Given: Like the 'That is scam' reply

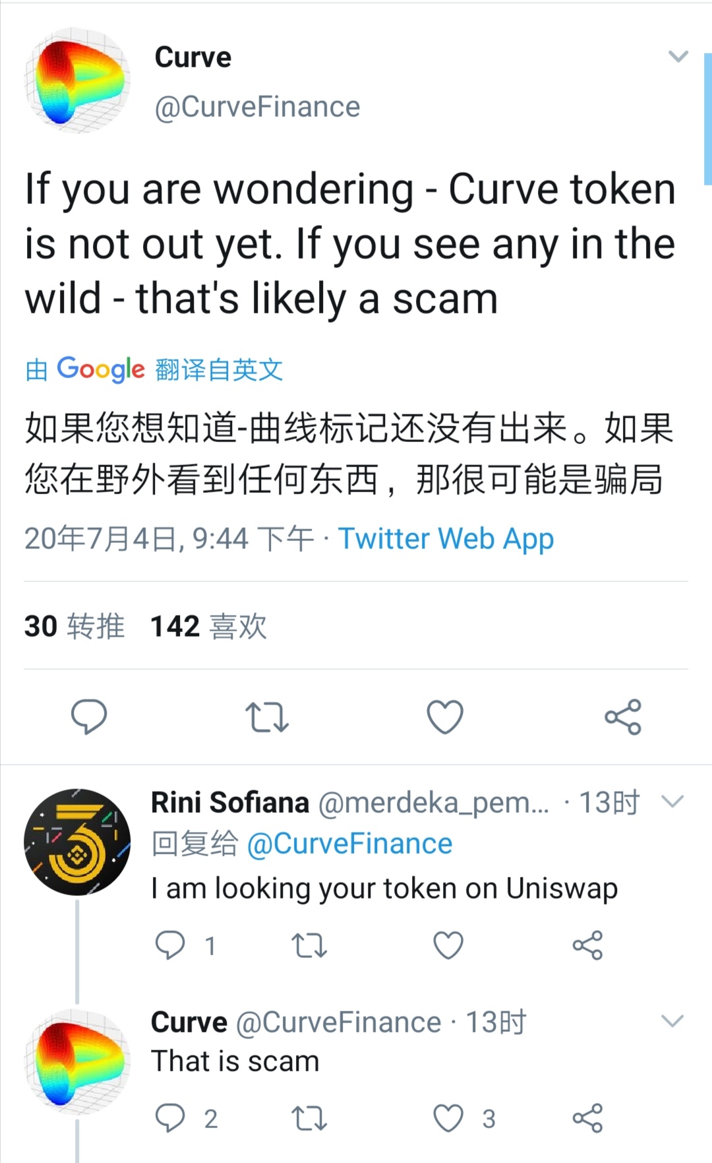Looking at the screenshot, I should [449, 1116].
